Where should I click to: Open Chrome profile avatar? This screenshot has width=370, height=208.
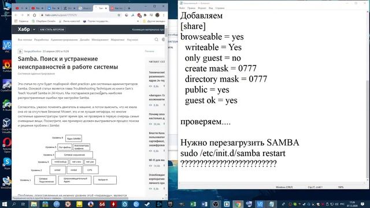coord(157,15)
